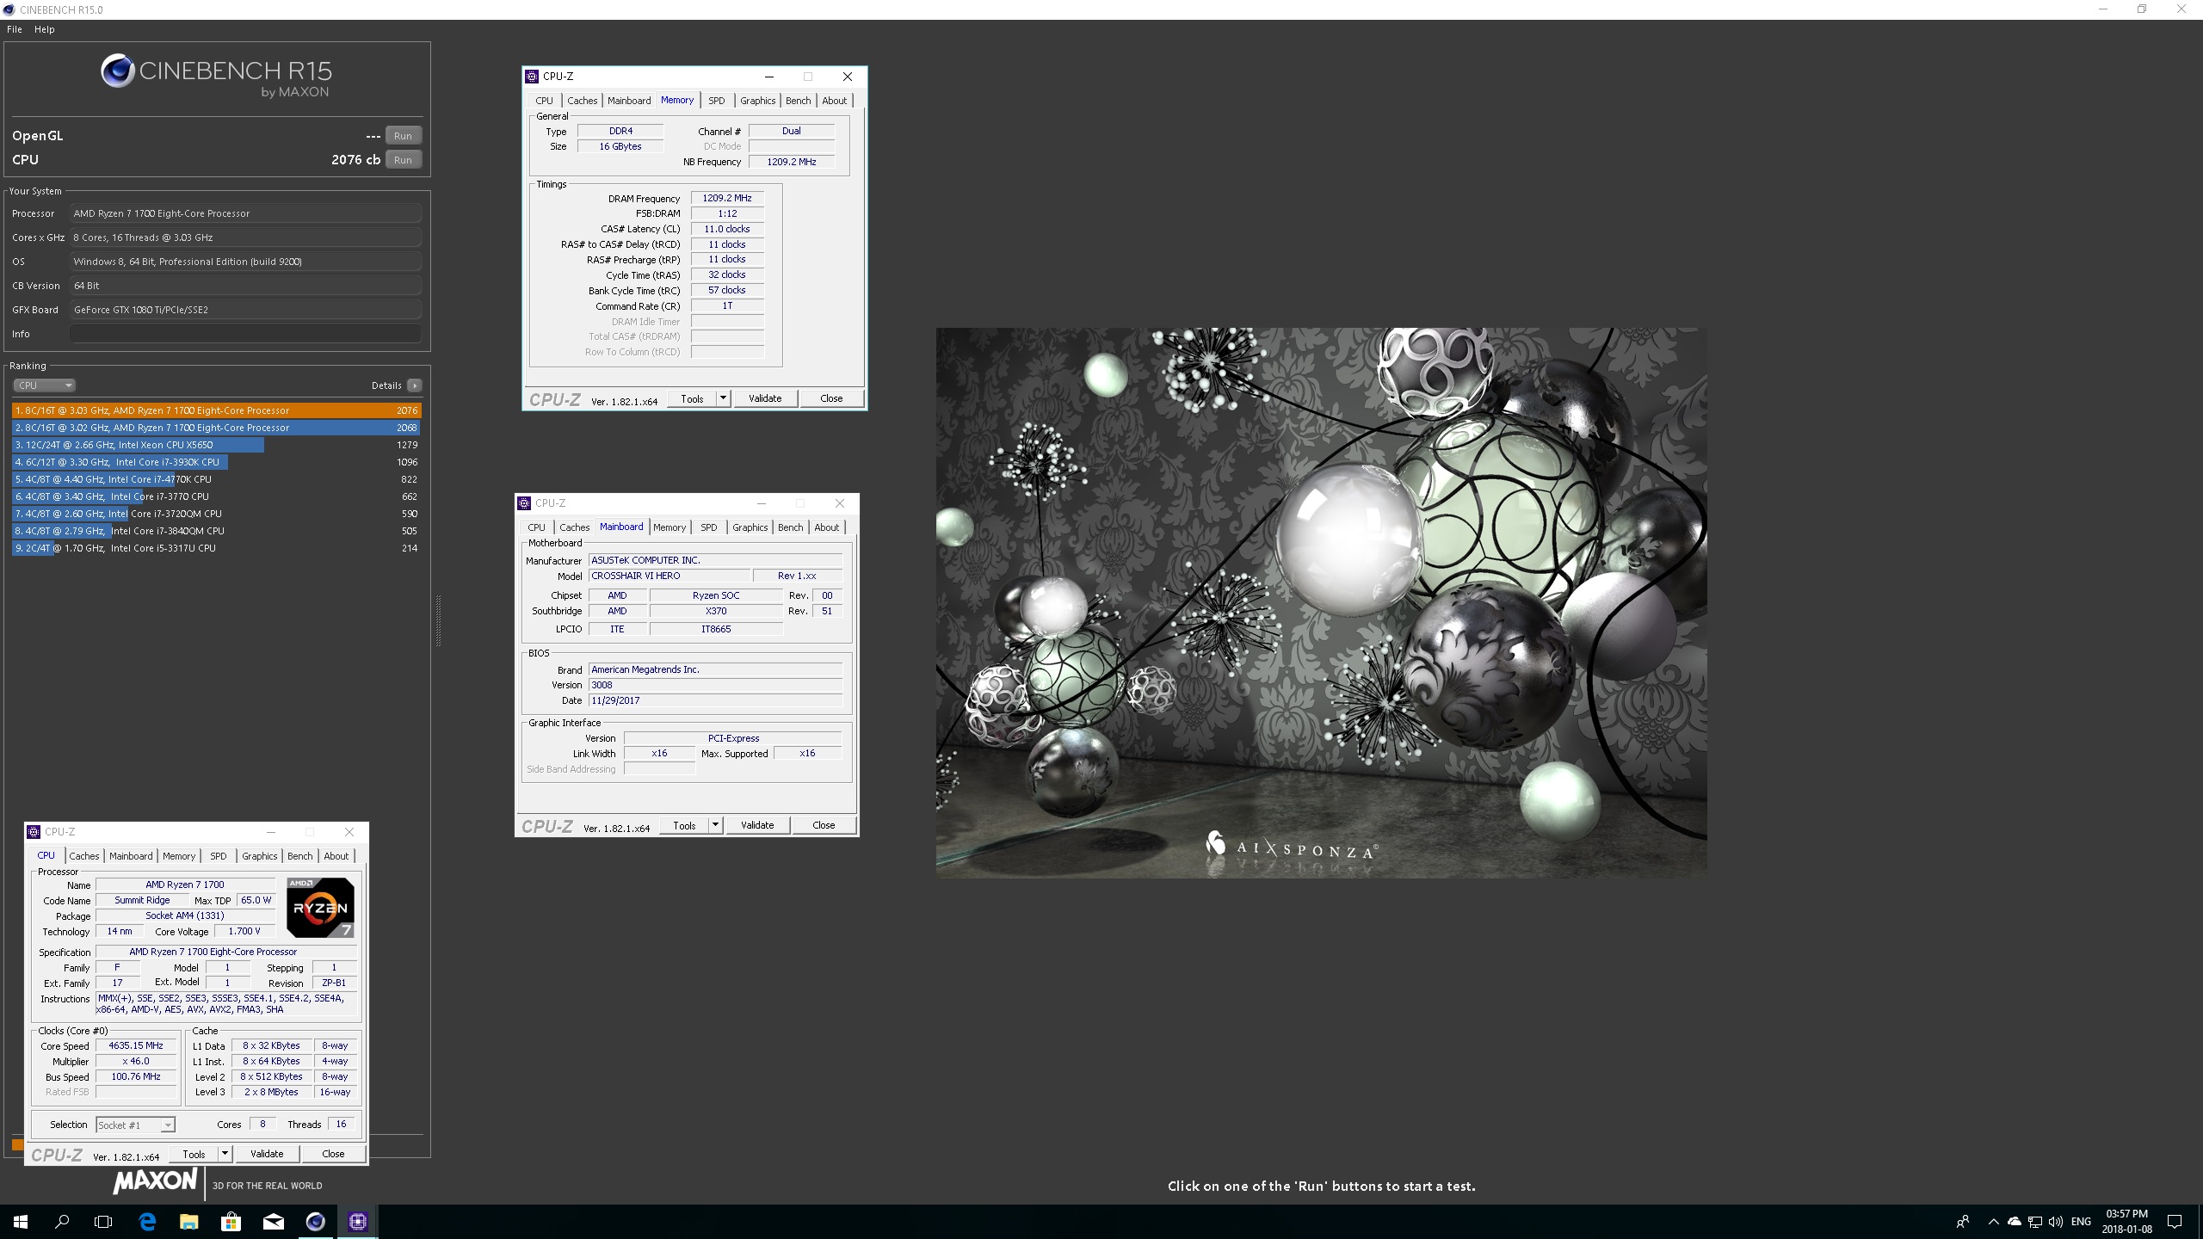This screenshot has width=2203, height=1239.
Task: Launch Microsoft Edge from the taskbar
Action: click(x=147, y=1221)
